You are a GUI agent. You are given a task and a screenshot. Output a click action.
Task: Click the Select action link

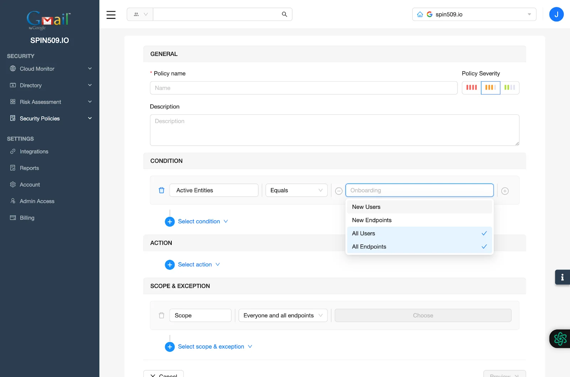pos(195,264)
